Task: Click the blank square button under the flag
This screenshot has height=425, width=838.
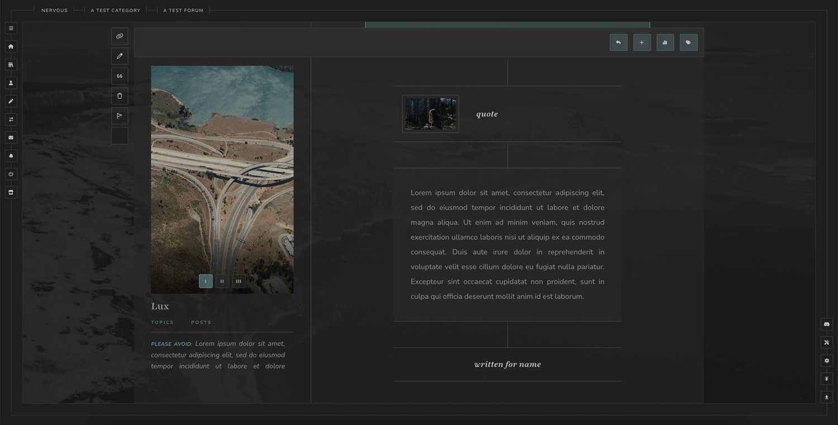Action: pyautogui.click(x=120, y=136)
